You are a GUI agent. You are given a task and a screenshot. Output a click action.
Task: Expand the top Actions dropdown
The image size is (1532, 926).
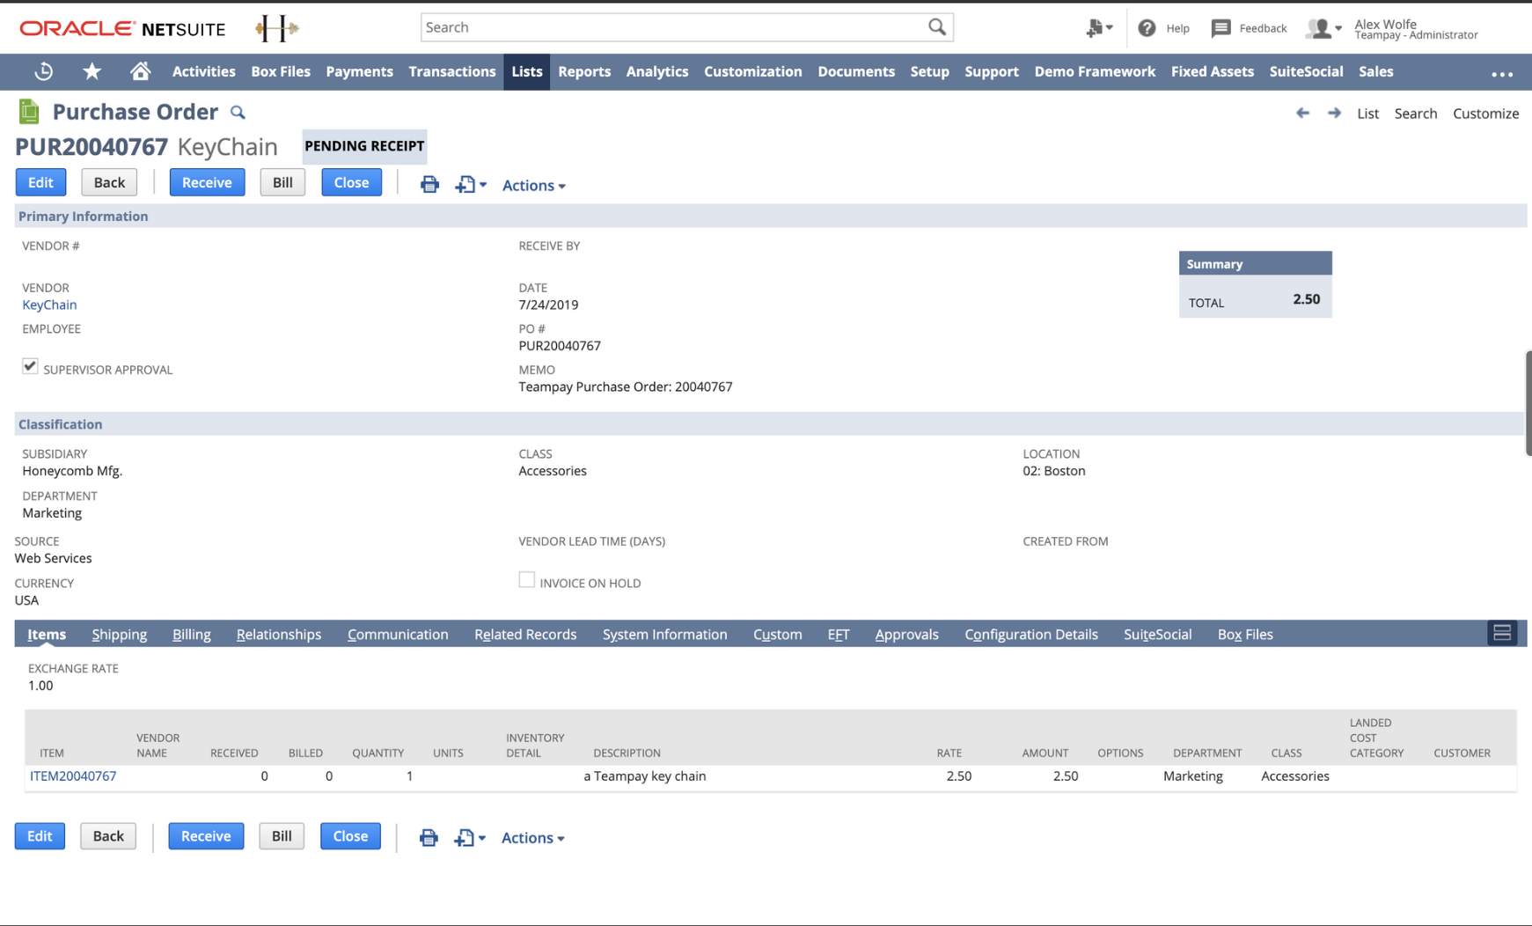(x=533, y=185)
